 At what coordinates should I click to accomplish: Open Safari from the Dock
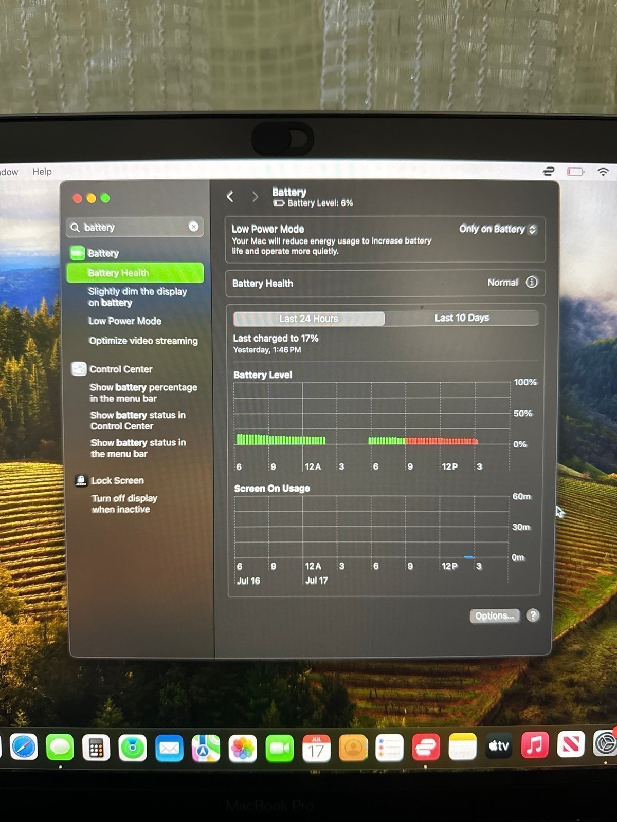24,747
